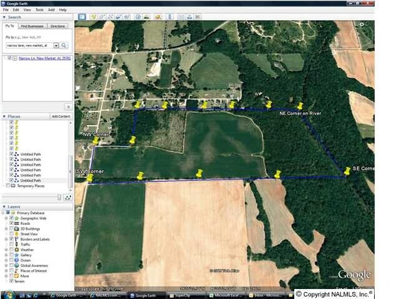Click the Places opacity slider
399x299 pixels.
tap(60, 197)
